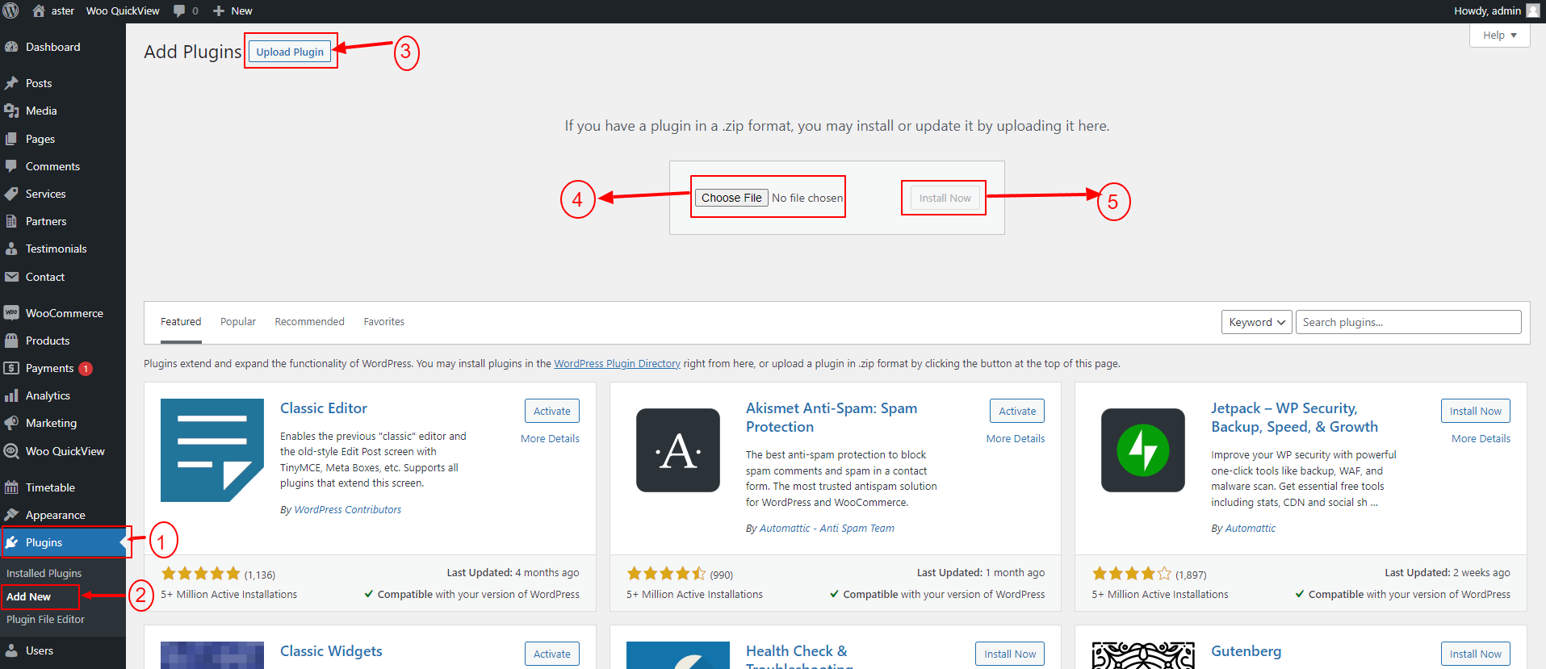1546x669 pixels.
Task: Open Plugin File Editor submenu
Action: [46, 619]
